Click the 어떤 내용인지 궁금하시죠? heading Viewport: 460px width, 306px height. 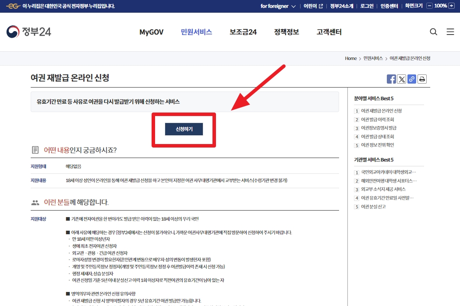point(80,150)
